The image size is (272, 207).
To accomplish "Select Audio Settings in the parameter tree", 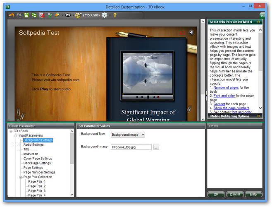I will [33, 144].
